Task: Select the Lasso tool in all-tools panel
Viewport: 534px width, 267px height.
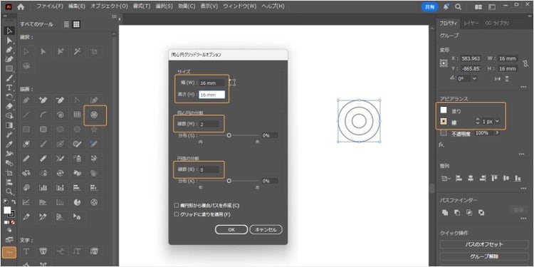Action: 26,66
